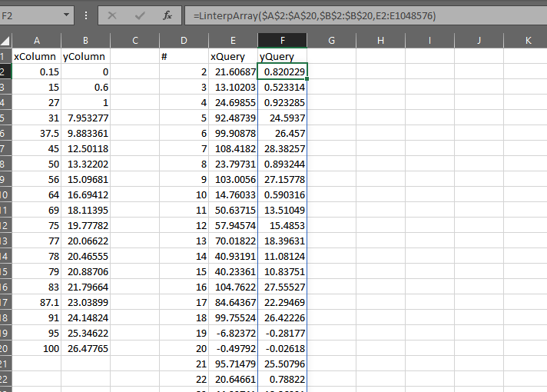Select cell containing 57.94574
Screen dimensions: 547x392
pyautogui.click(x=233, y=225)
